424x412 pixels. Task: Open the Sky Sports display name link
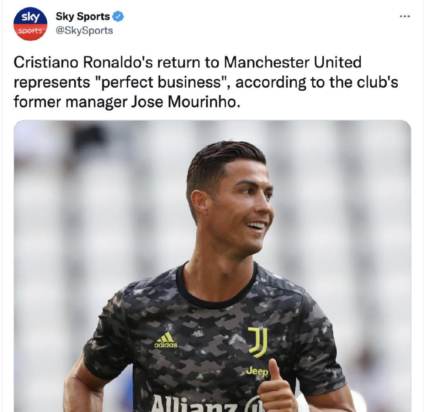pos(83,17)
